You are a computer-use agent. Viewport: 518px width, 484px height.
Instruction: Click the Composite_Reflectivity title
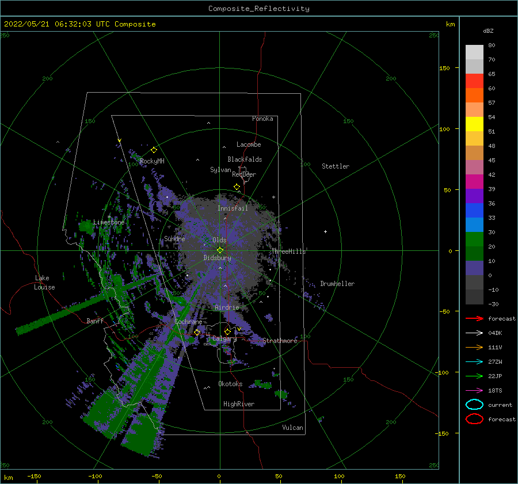pos(258,9)
